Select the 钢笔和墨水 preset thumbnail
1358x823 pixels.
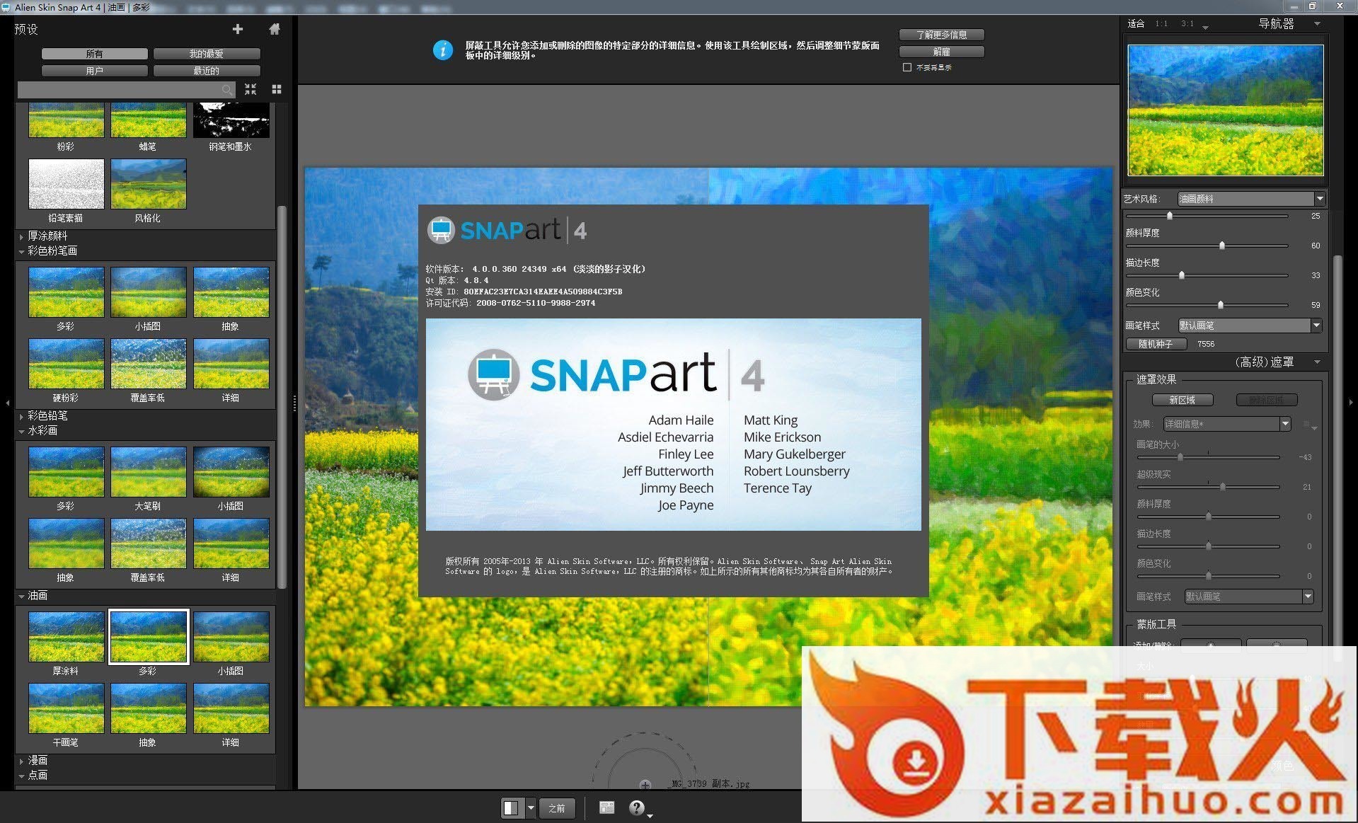point(231,120)
